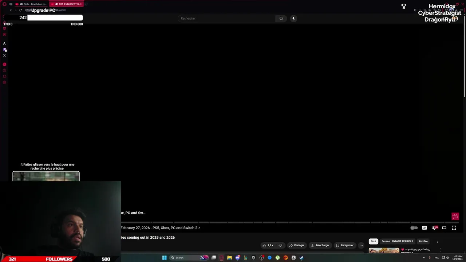
Task: Switch player to theater mode
Action: tap(444, 228)
